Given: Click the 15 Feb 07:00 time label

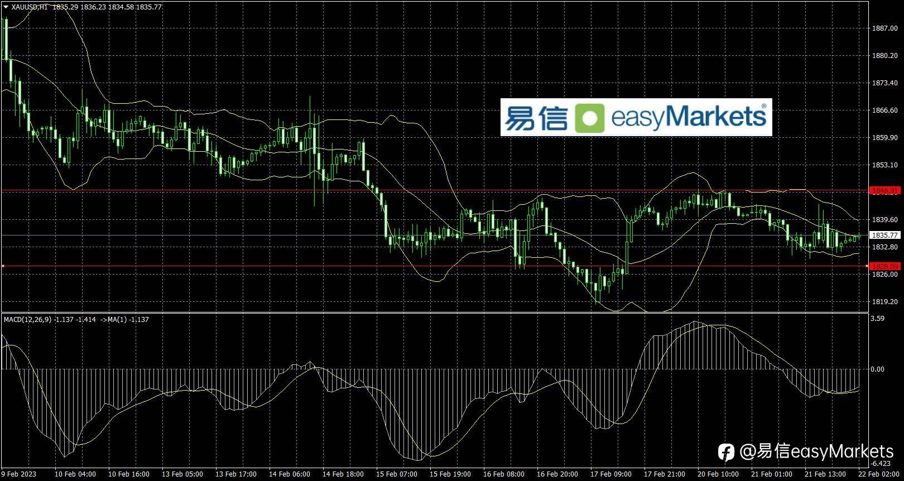Looking at the screenshot, I should (397, 474).
